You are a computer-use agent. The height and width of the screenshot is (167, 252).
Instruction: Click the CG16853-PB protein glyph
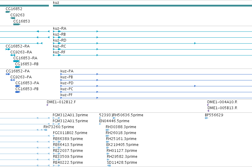click(18, 92)
